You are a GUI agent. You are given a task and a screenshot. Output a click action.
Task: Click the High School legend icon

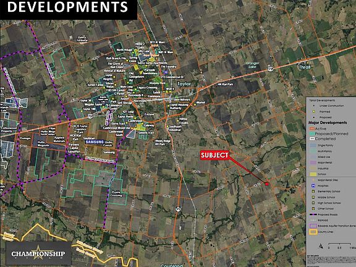click(x=313, y=203)
